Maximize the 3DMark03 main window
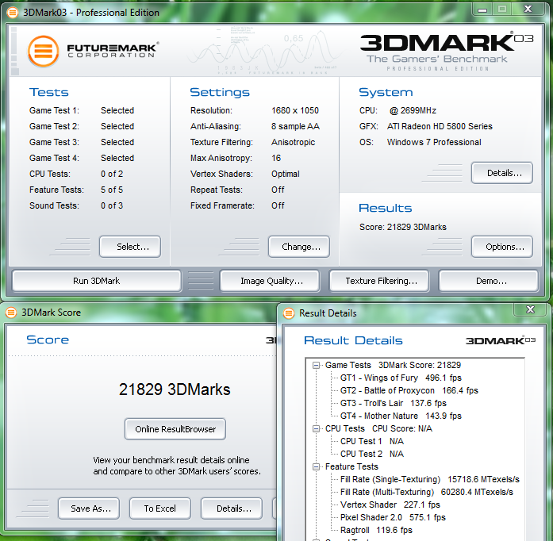The height and width of the screenshot is (541, 553). (x=502, y=10)
